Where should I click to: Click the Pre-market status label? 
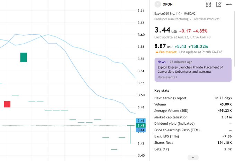[x=168, y=52]
